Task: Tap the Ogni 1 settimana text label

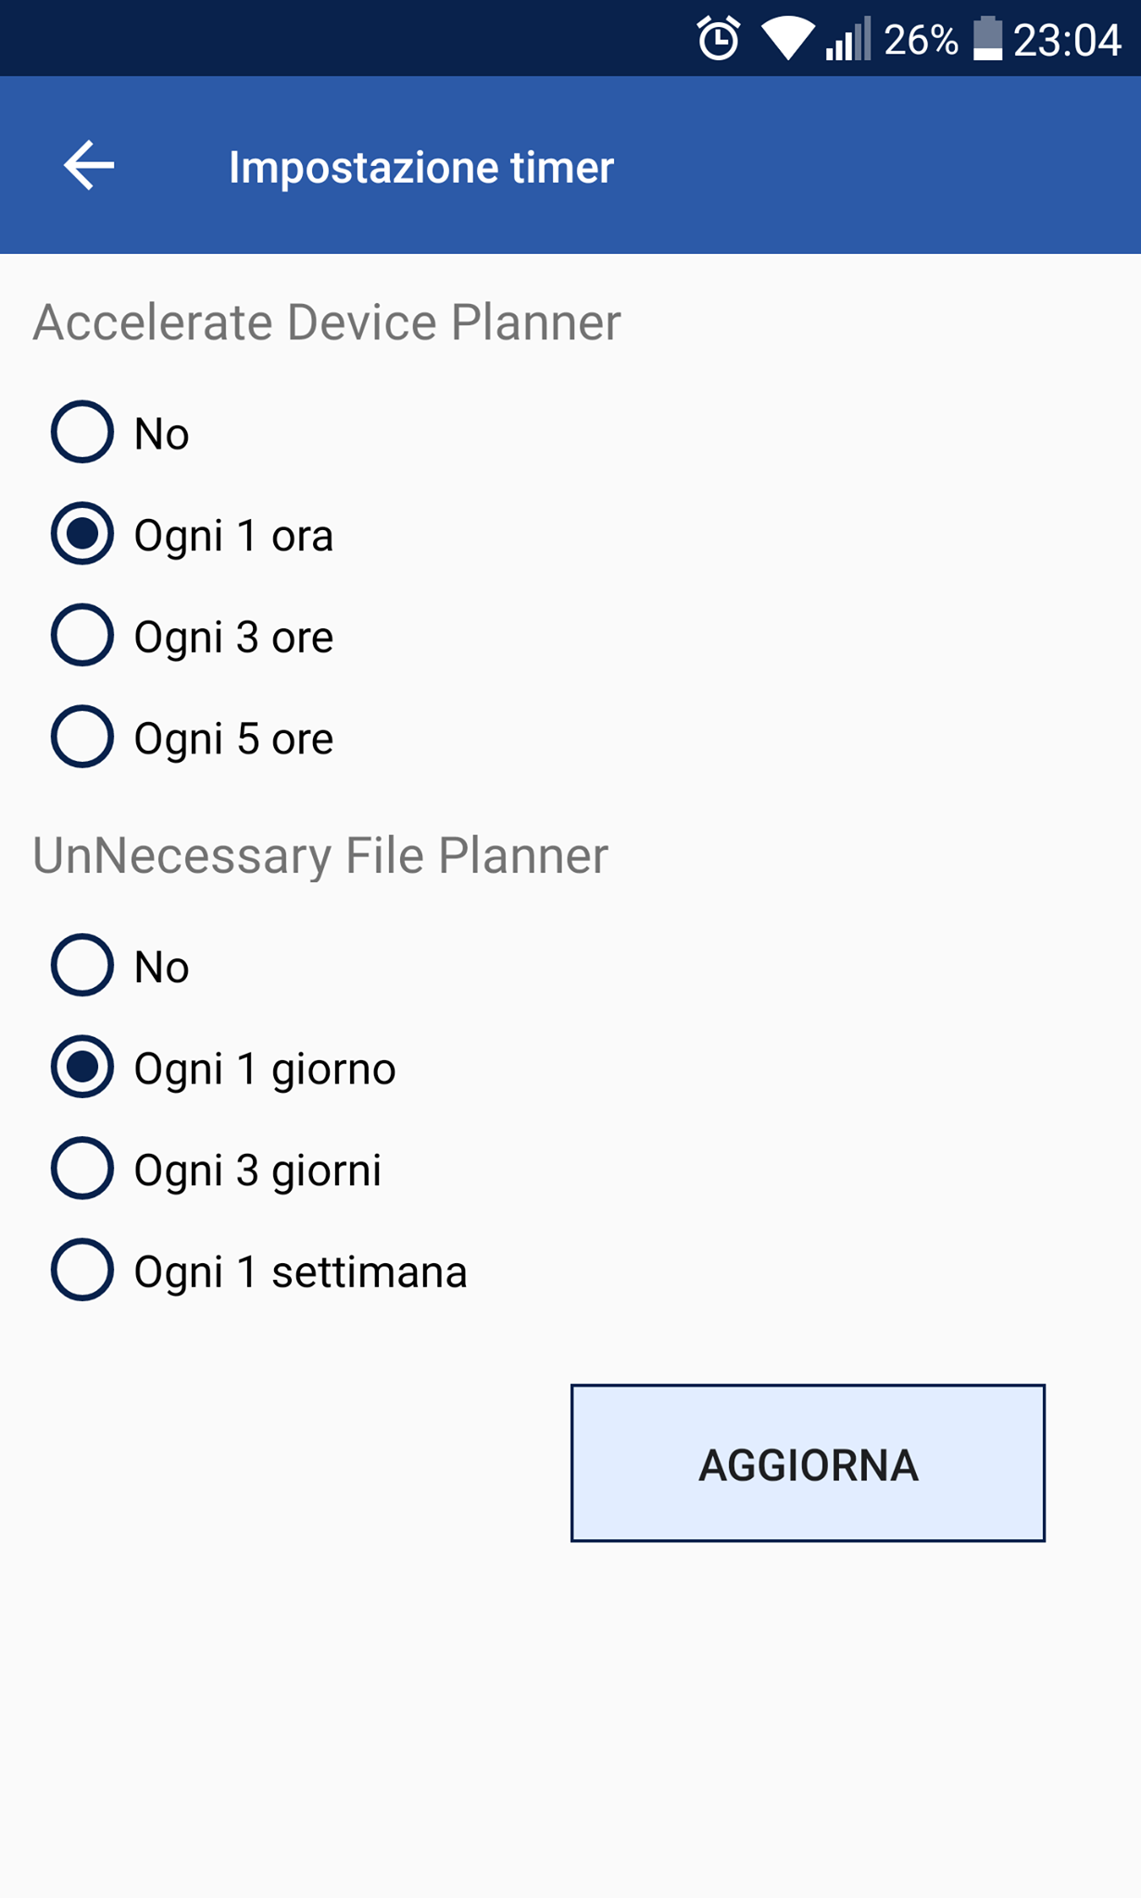Action: [301, 1272]
